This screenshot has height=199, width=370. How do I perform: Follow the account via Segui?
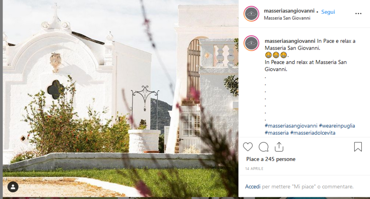(328, 12)
